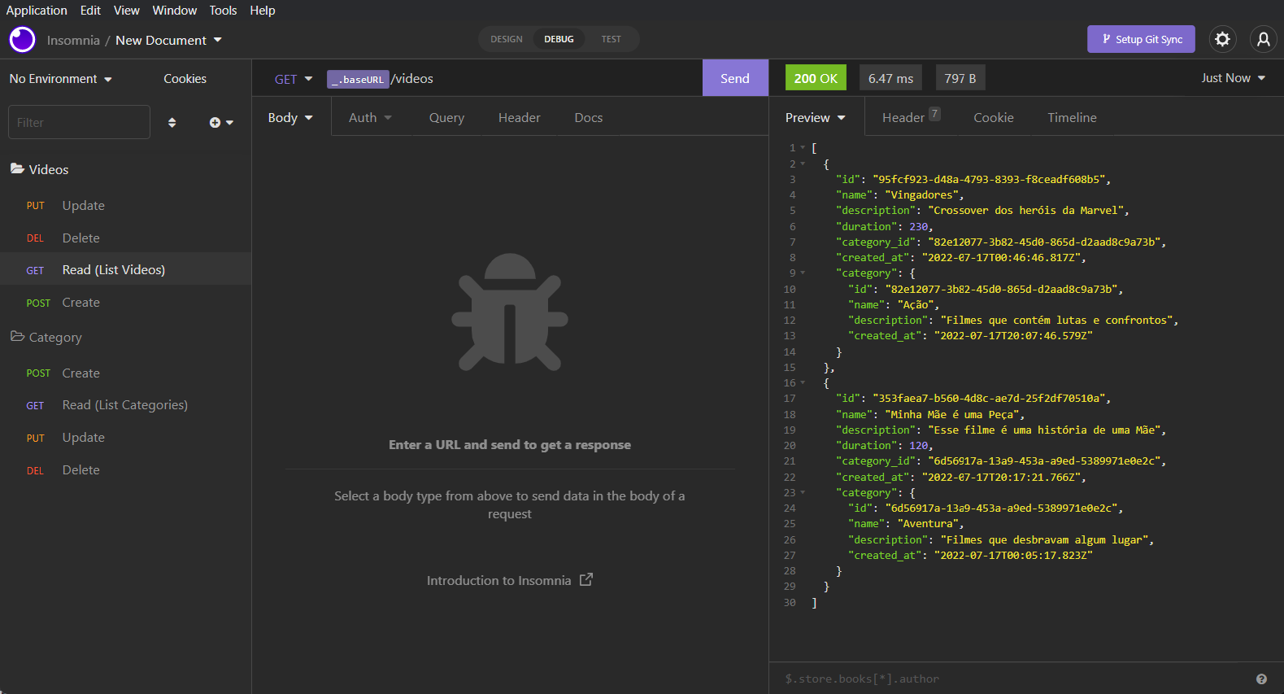Collapse category object at line 23
The width and height of the screenshot is (1284, 694).
[803, 492]
